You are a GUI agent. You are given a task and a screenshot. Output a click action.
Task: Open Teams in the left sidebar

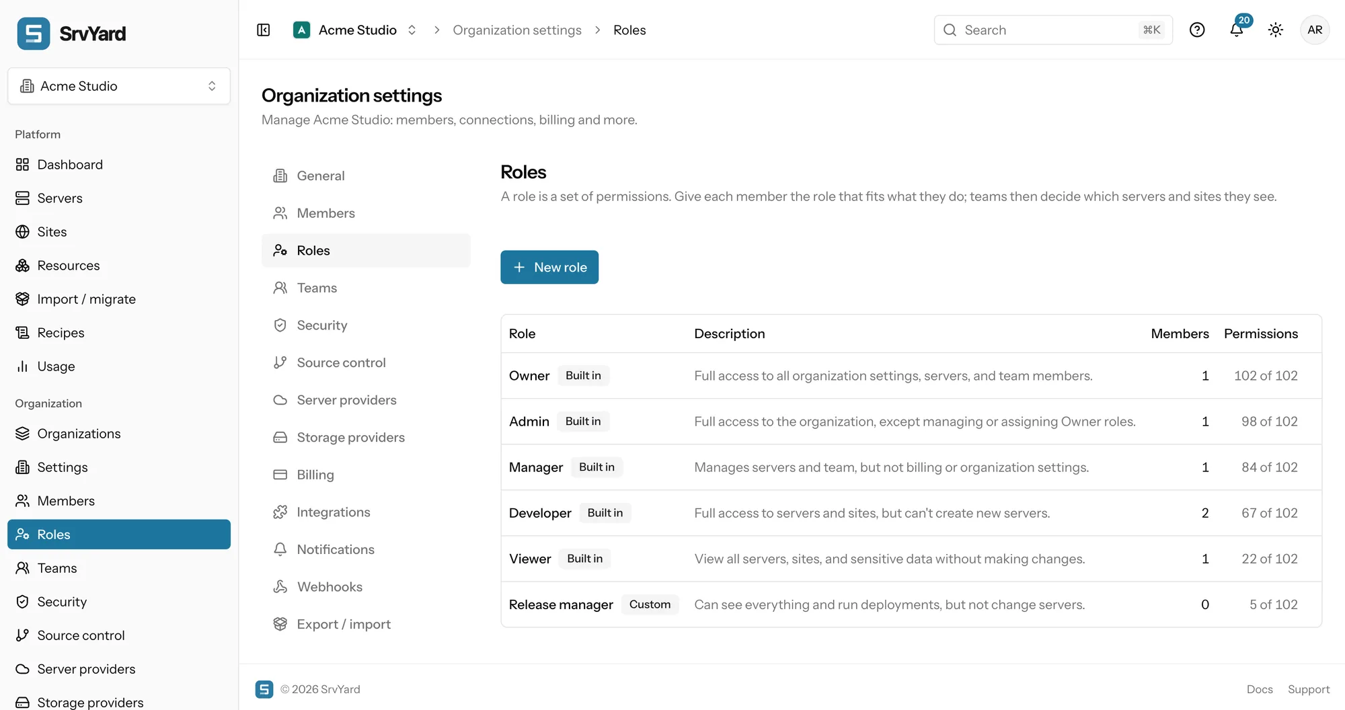pos(119,568)
